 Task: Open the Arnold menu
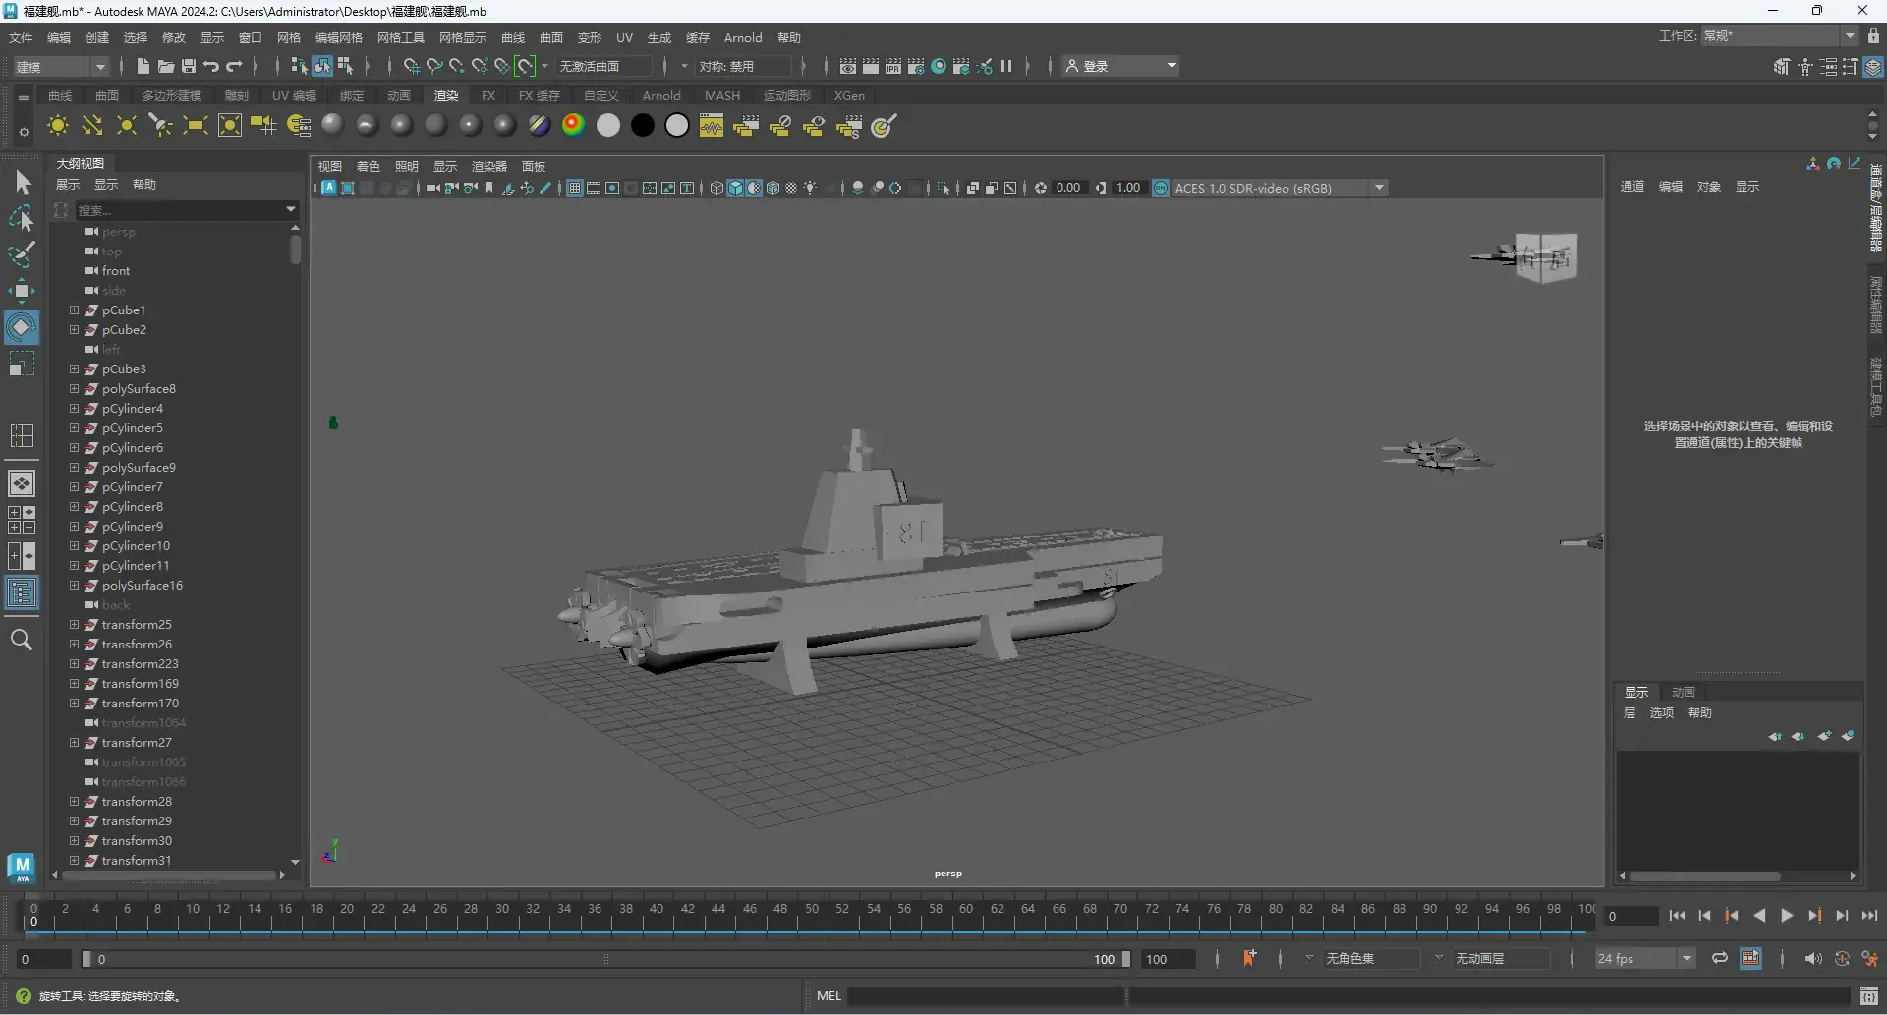point(743,37)
